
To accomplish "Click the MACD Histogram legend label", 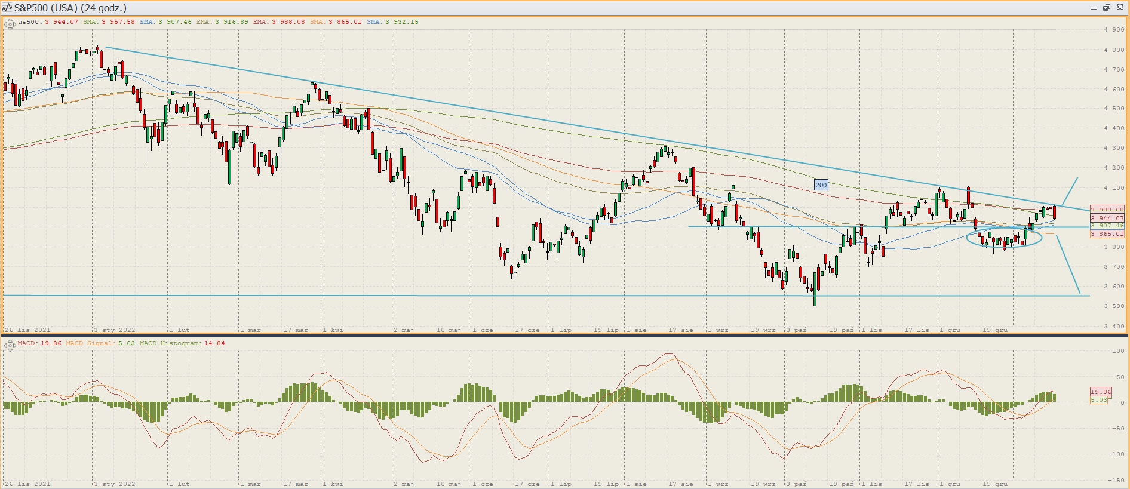I will (x=182, y=343).
